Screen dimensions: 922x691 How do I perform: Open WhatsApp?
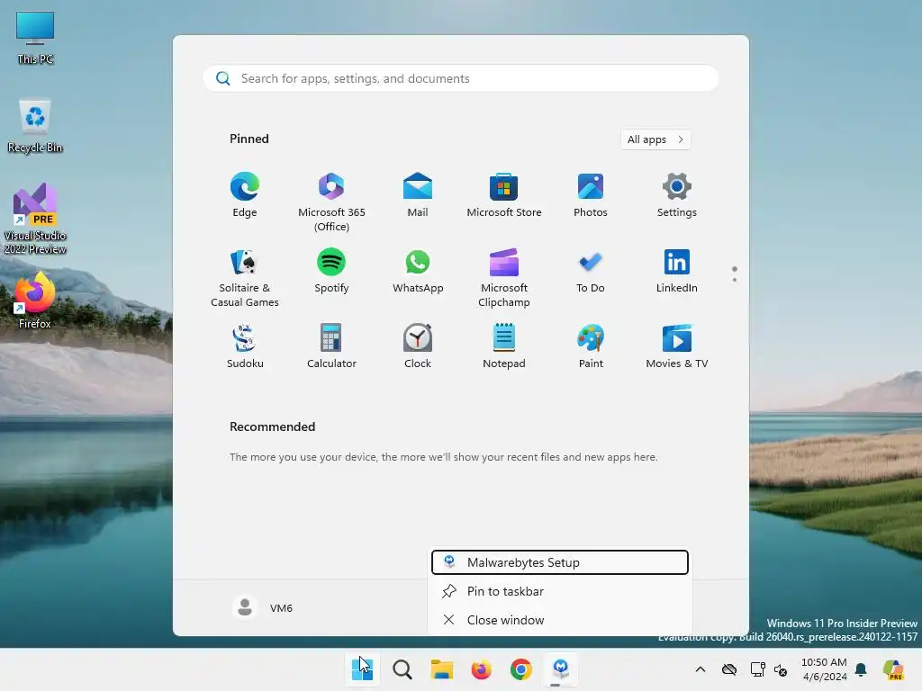(418, 272)
